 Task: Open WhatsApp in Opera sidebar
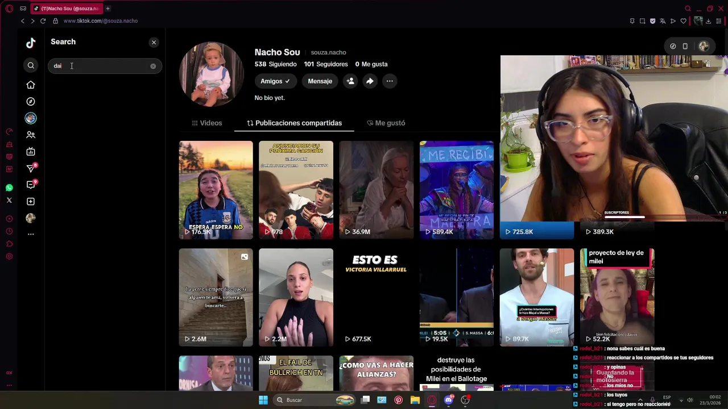pyautogui.click(x=9, y=188)
